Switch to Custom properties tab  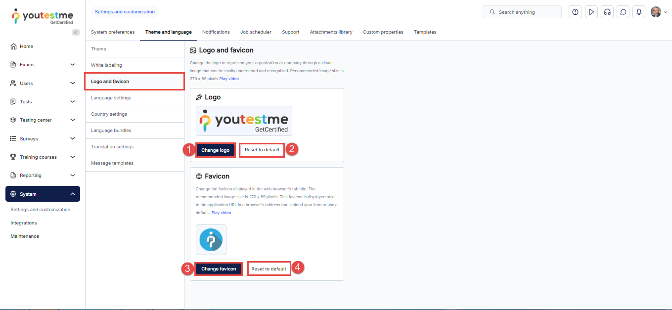click(383, 32)
